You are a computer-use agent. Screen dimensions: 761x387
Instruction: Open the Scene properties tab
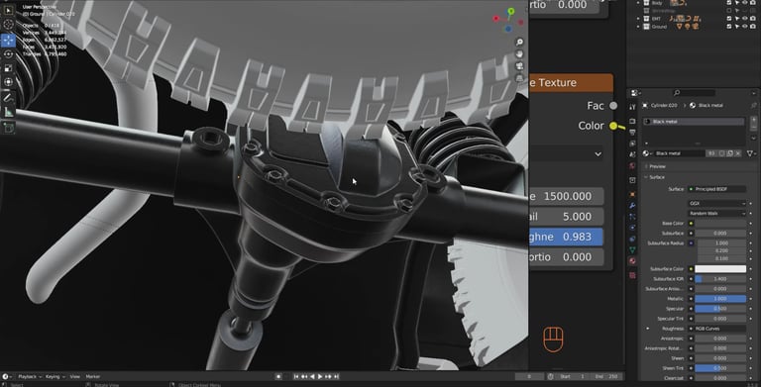point(632,154)
